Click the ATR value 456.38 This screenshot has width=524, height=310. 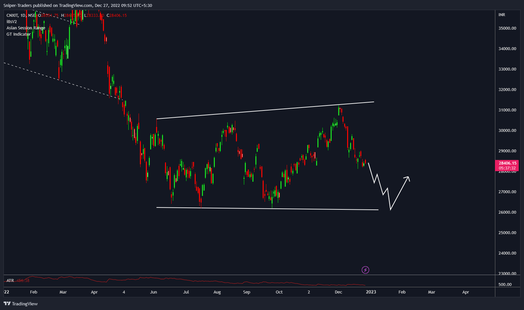[23, 281]
